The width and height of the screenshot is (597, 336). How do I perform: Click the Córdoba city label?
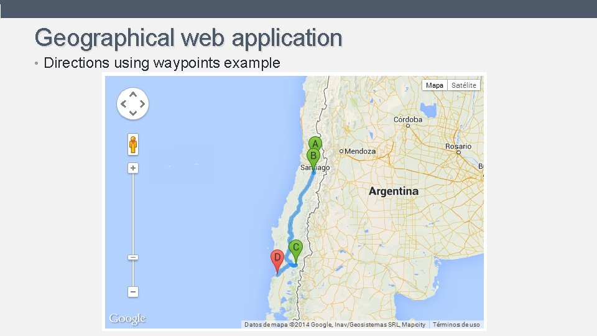point(408,119)
